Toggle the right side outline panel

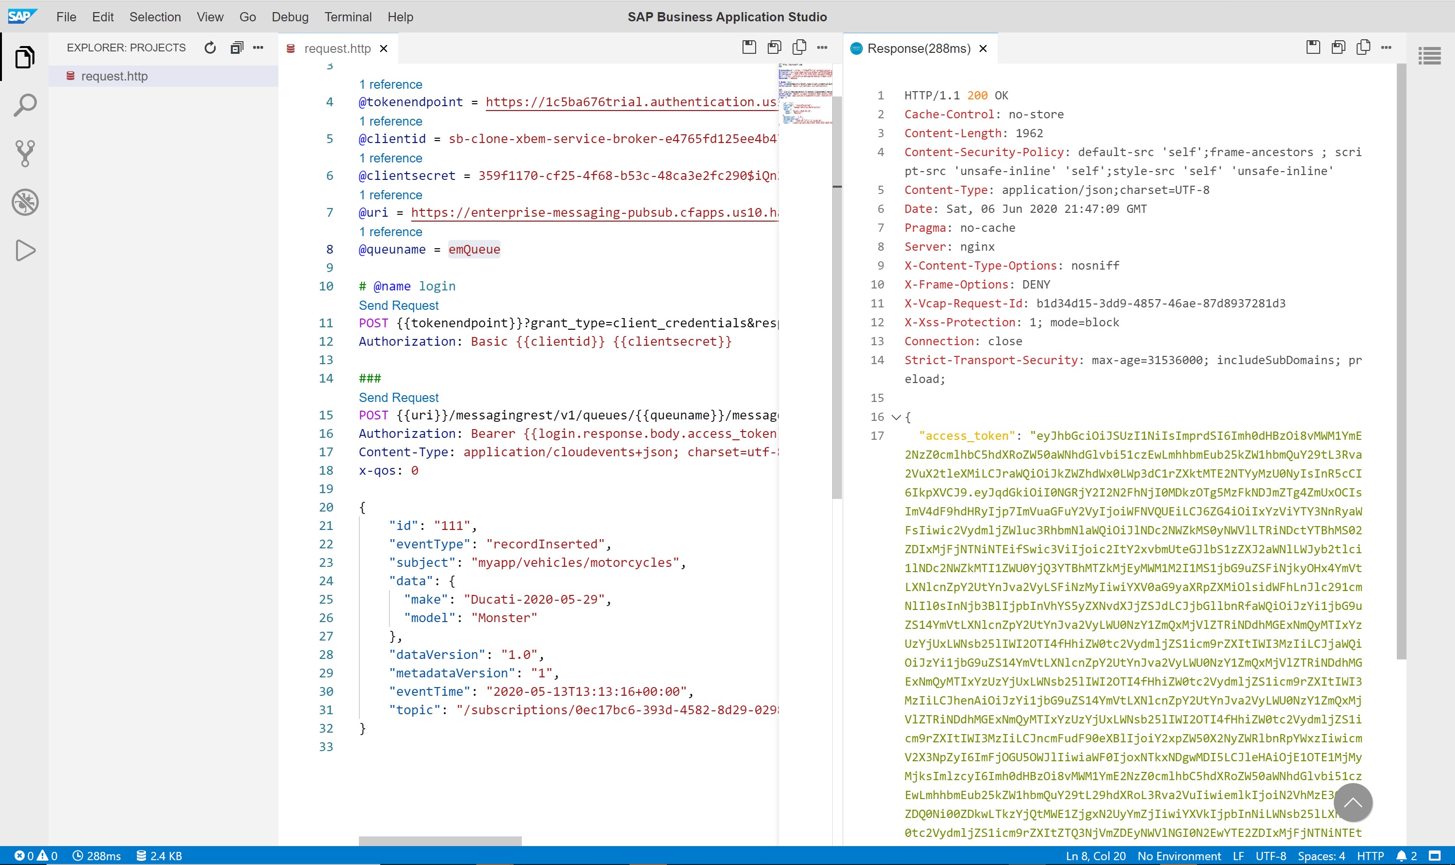click(1429, 56)
